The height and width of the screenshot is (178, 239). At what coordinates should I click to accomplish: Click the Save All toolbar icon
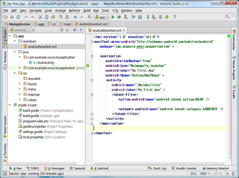click(12, 17)
